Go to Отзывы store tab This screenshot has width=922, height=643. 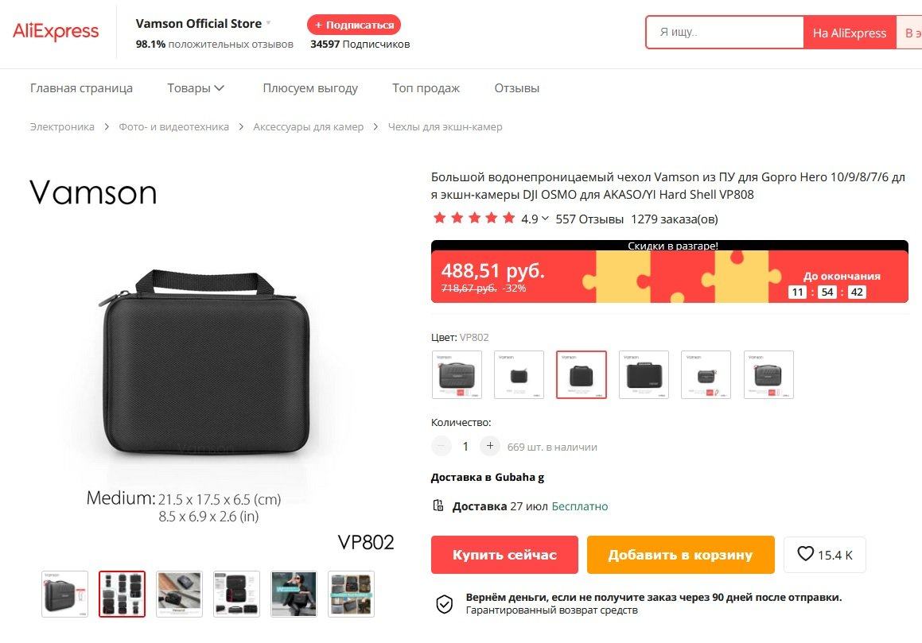[x=517, y=88]
